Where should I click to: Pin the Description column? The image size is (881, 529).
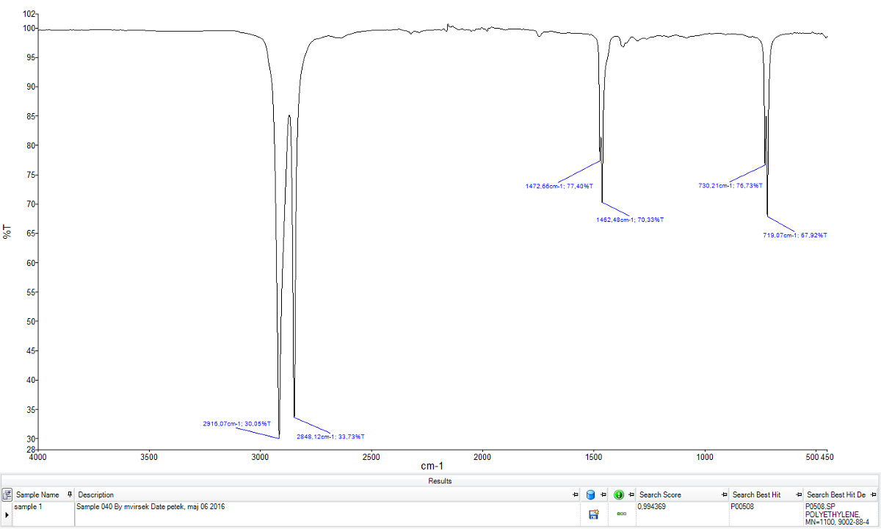click(576, 494)
